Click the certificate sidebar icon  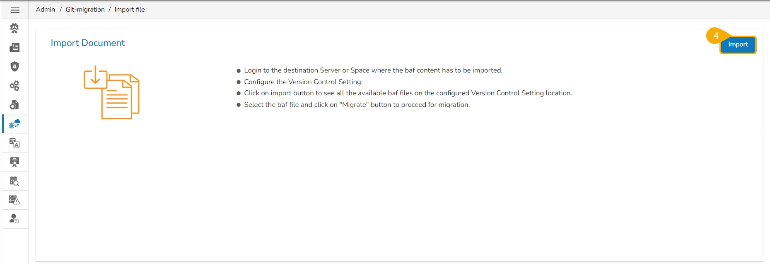tap(14, 162)
